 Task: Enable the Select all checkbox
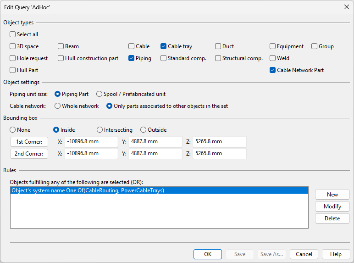click(x=13, y=34)
